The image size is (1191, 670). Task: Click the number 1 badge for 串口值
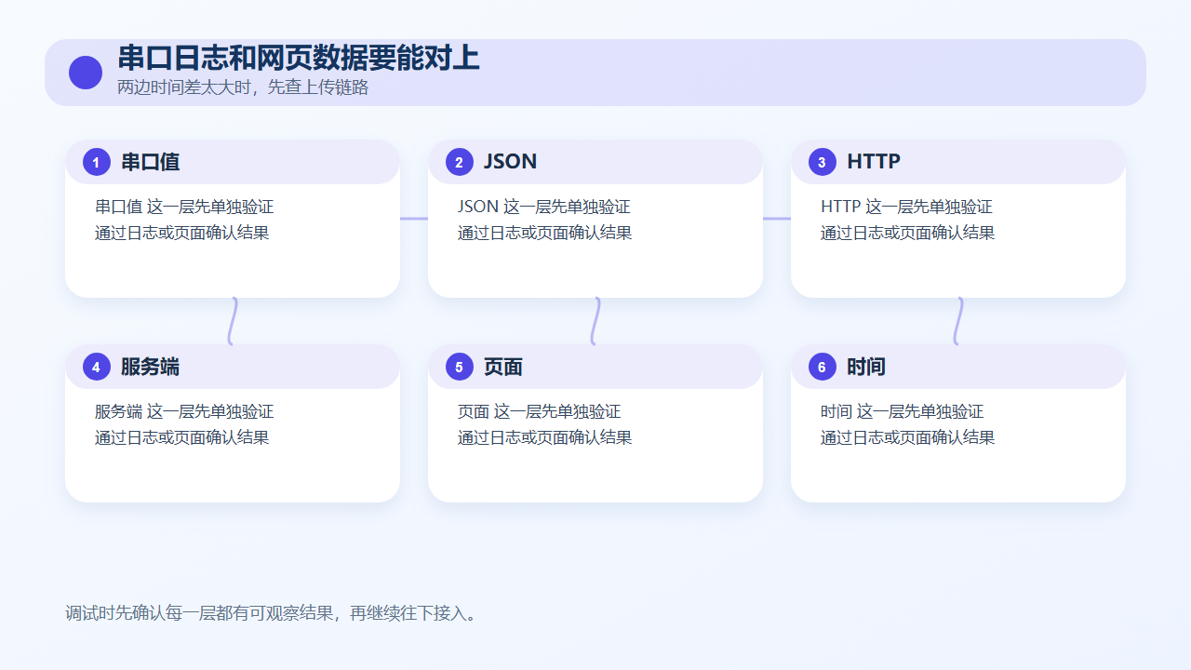[x=97, y=162]
